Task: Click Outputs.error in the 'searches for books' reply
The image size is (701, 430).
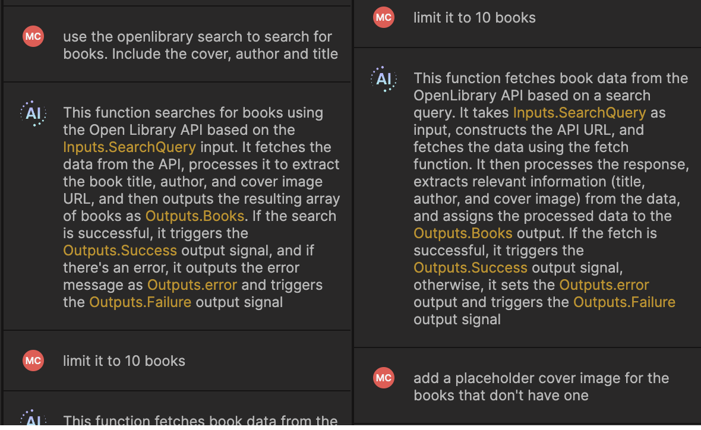Action: [192, 285]
